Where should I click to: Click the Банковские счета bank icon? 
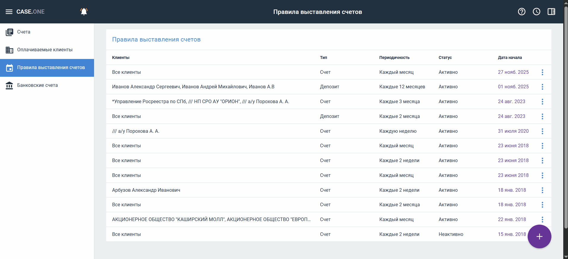tap(9, 85)
